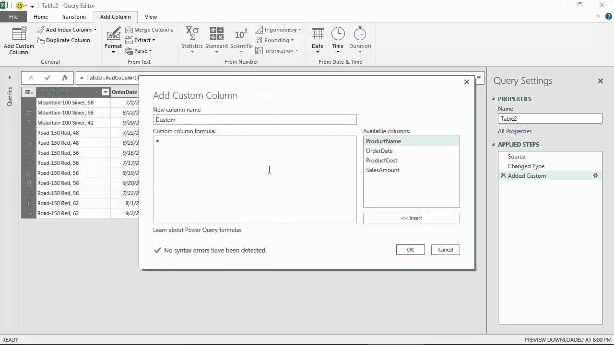614x345 pixels.
Task: Delete the Added Custom step with its X
Action: [503, 176]
